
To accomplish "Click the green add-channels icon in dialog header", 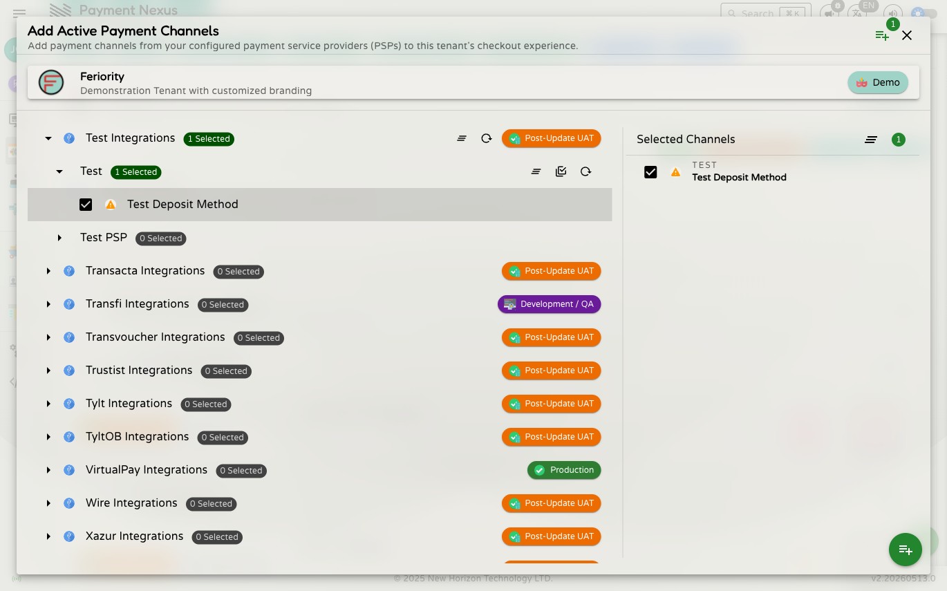I will point(882,35).
